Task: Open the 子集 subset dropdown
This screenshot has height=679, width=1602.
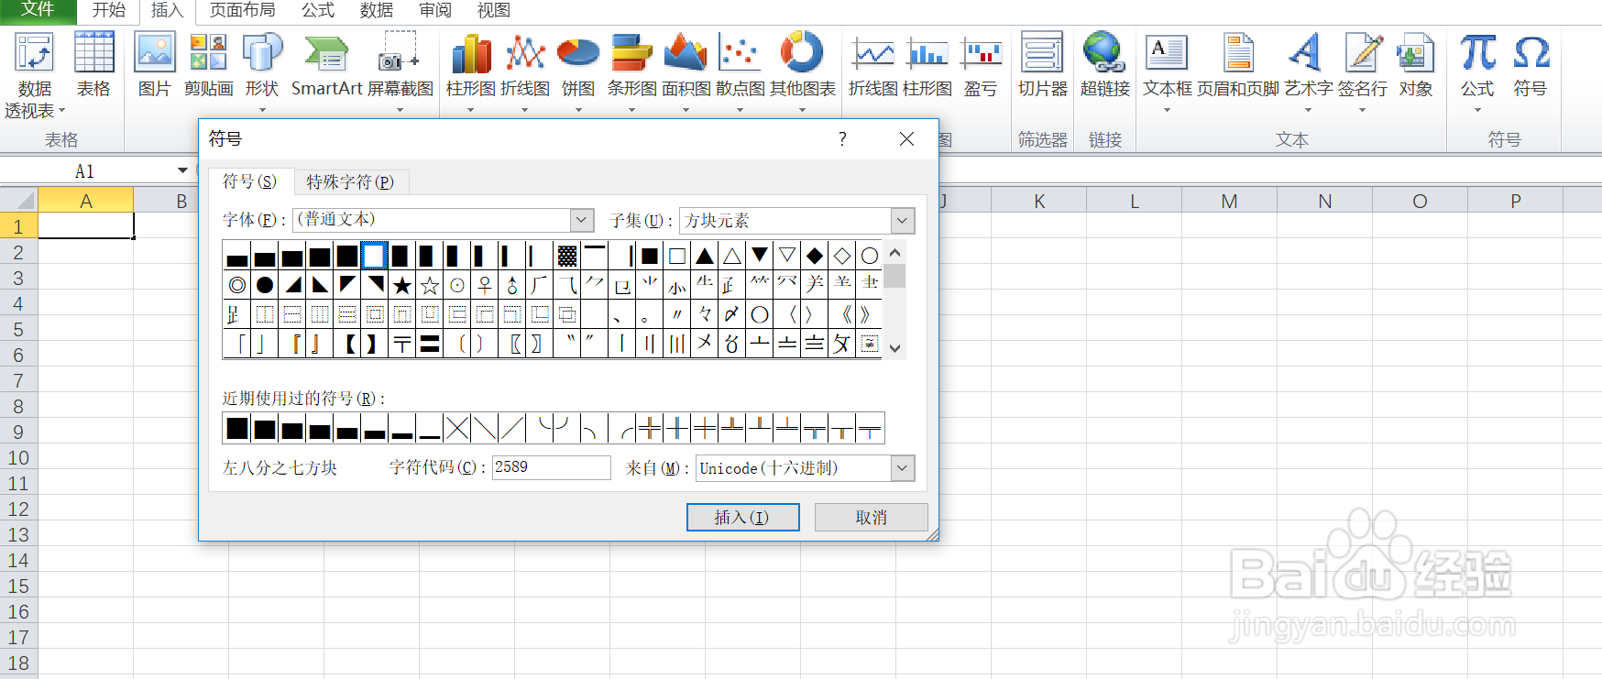Action: click(x=903, y=221)
